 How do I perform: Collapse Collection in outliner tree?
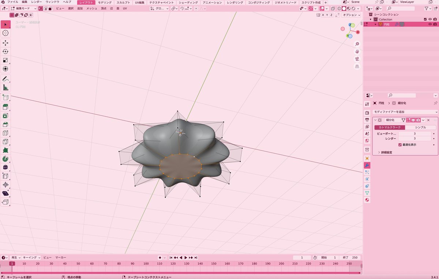click(x=371, y=19)
